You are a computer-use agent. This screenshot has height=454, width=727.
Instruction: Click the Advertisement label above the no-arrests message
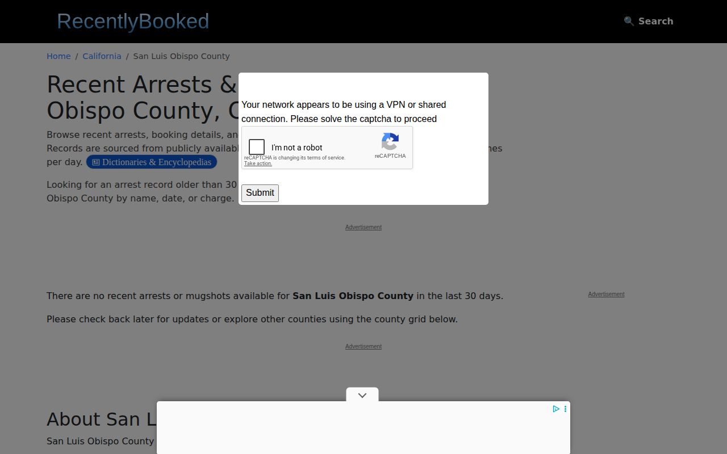[x=363, y=227]
